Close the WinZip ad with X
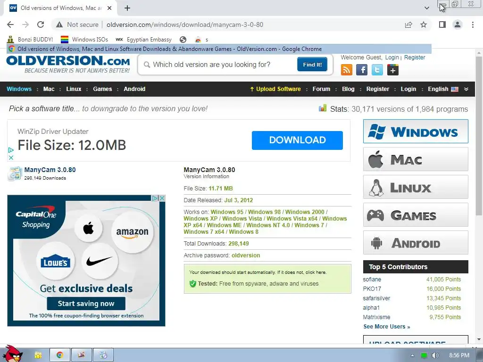This screenshot has height=362, width=483. pos(11,157)
